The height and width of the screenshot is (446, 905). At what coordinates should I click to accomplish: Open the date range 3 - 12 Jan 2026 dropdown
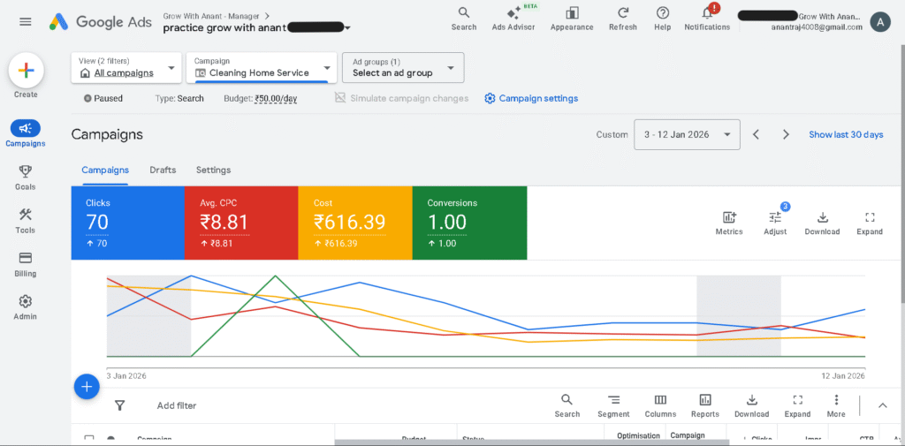687,134
